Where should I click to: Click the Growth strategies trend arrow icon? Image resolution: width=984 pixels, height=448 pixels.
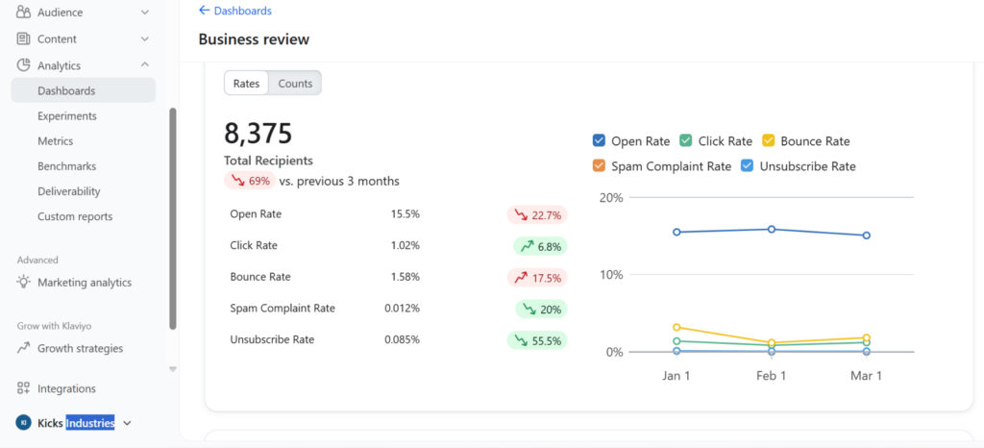tap(23, 348)
